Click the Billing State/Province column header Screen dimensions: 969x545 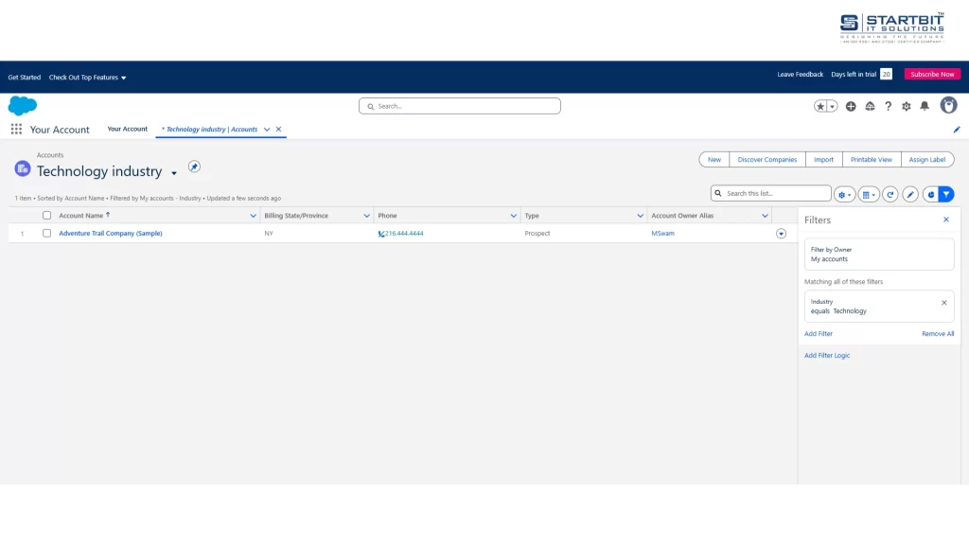296,216
